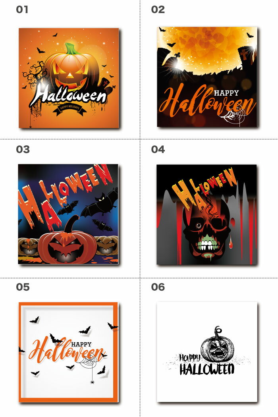Click the hanging spider in design 05

[92, 382]
